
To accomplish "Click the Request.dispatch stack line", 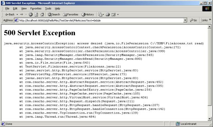I will pos(77,101).
